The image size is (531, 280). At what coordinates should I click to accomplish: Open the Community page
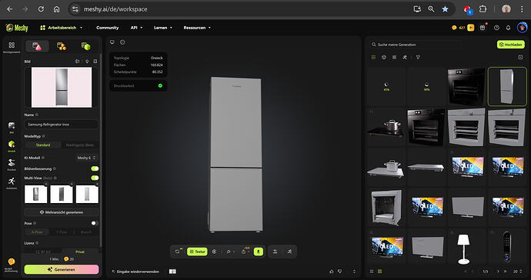click(x=107, y=28)
